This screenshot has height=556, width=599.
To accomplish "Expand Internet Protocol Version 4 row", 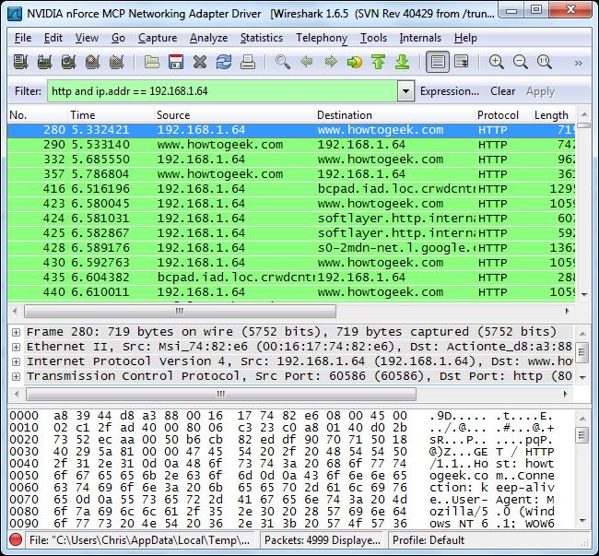I will click(x=16, y=361).
